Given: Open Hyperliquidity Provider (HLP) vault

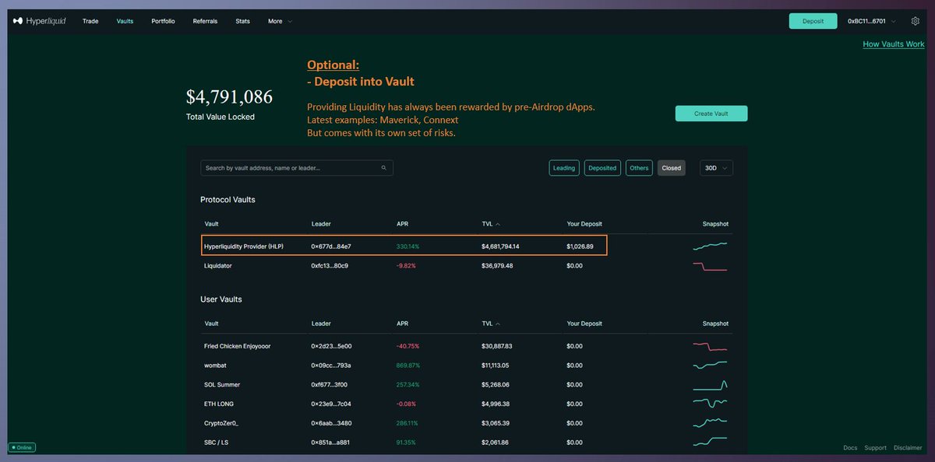Looking at the screenshot, I should [x=244, y=247].
